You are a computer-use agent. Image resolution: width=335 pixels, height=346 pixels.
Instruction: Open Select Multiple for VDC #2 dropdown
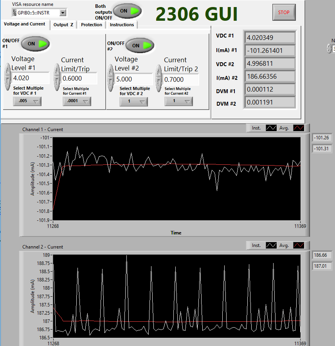click(133, 102)
